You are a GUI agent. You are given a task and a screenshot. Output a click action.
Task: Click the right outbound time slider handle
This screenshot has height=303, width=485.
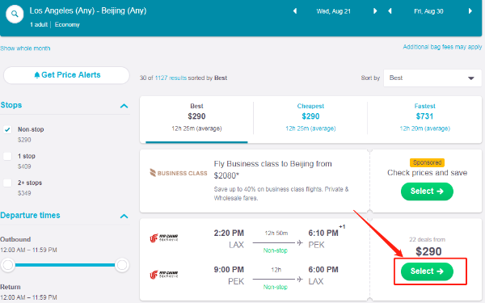(122, 265)
